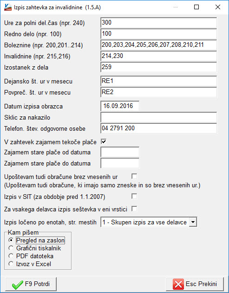Click the 'Ure za polni del.čas' field
The image size is (229, 293).
coord(158,23)
